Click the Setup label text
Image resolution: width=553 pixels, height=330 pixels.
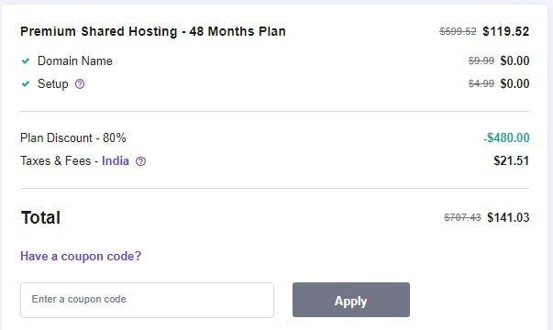[x=53, y=84]
